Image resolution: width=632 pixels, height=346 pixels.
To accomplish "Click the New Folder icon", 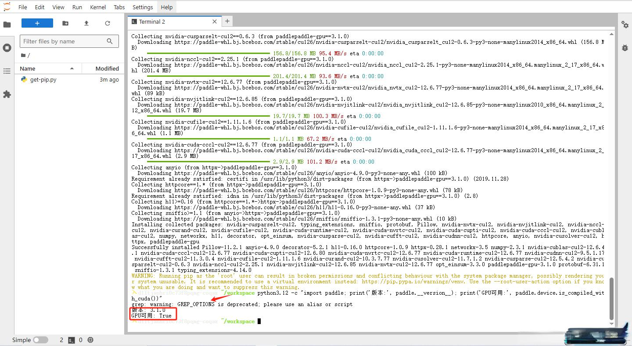I will click(x=65, y=23).
